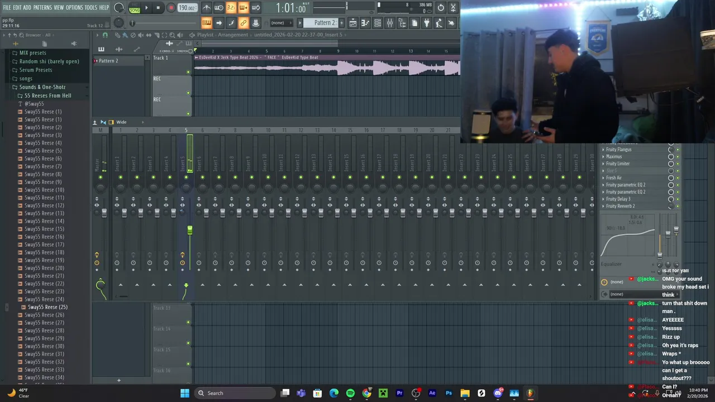Open the FILE menu
This screenshot has height=402, width=715.
point(7,8)
